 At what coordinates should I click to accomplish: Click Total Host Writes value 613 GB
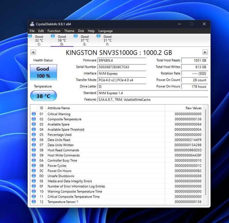tap(195, 67)
